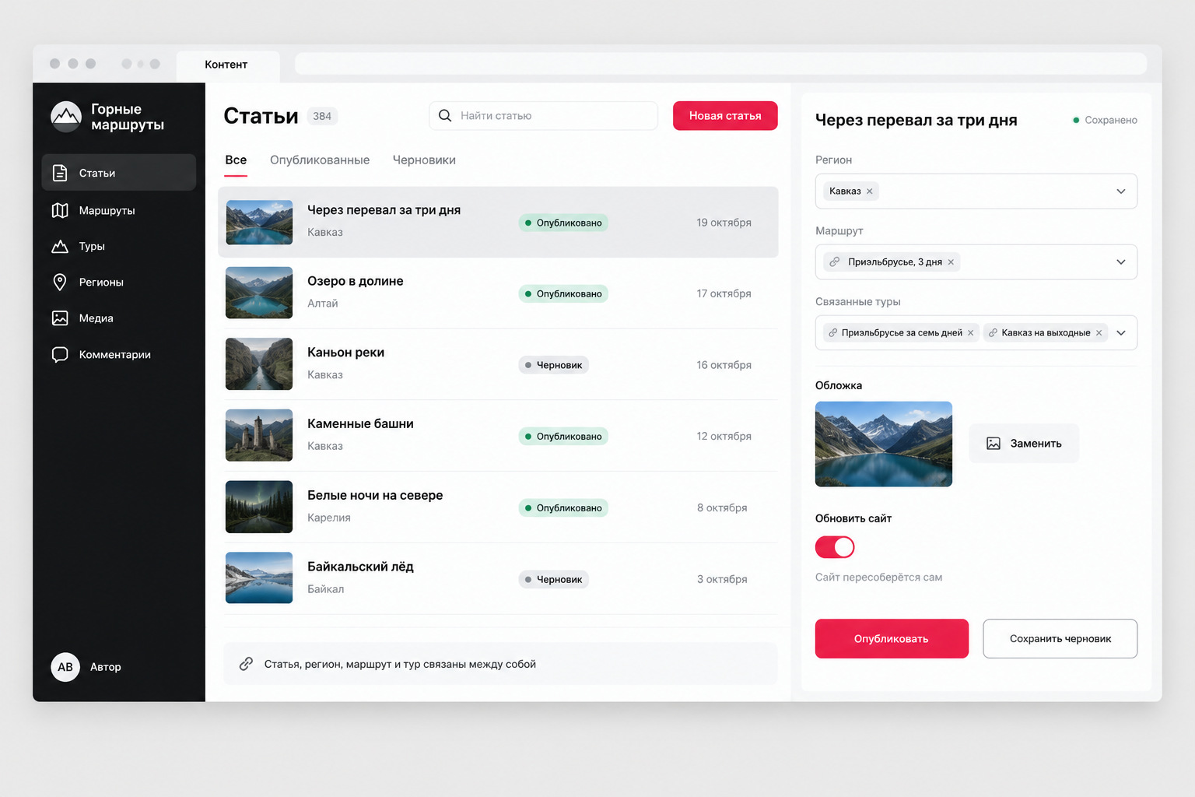The image size is (1195, 797).
Task: Switch to the Опубликованные tab
Action: [320, 160]
